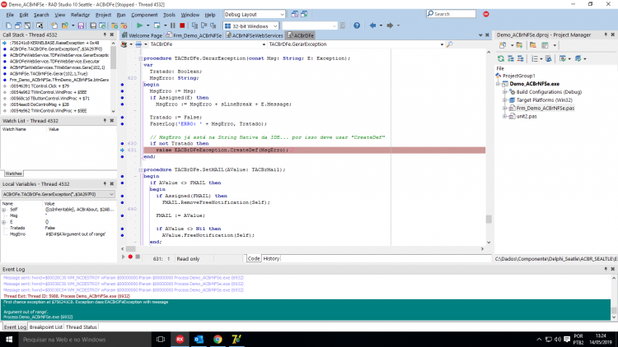This screenshot has width=618, height=347.
Task: Open the Project menu
Action: pos(103,15)
